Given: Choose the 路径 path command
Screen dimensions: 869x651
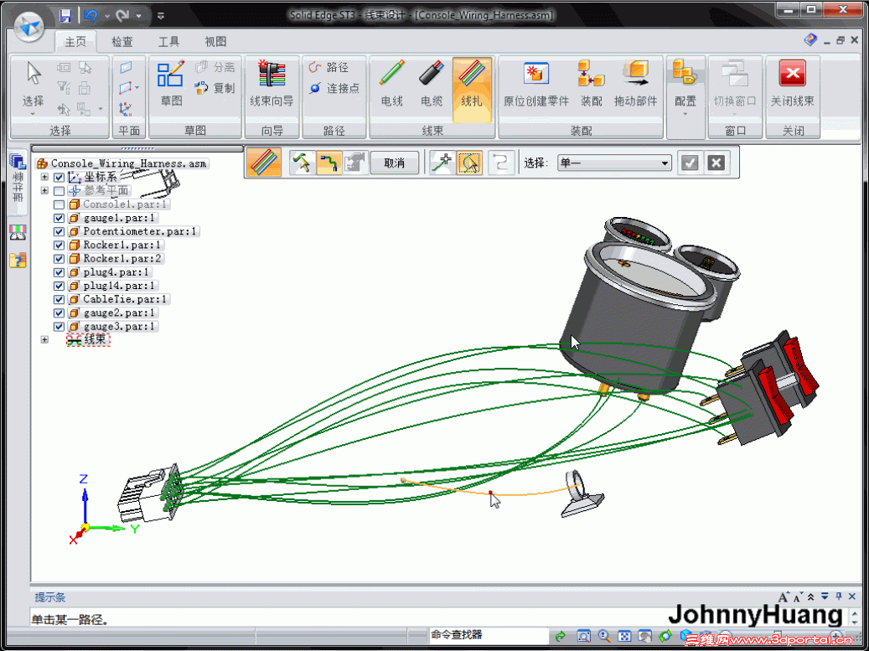Looking at the screenshot, I should pyautogui.click(x=328, y=68).
